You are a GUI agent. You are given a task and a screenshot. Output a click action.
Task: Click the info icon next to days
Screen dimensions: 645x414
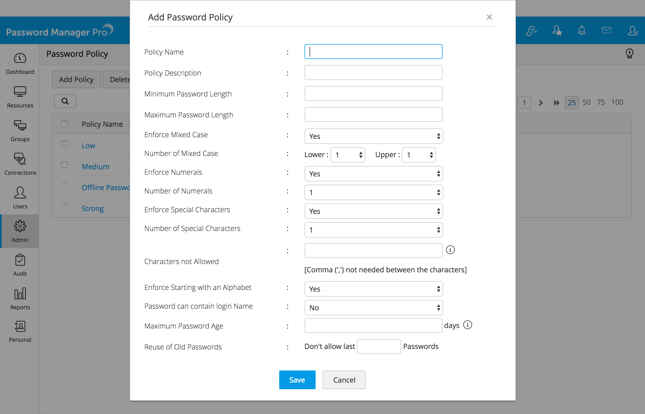(x=468, y=325)
